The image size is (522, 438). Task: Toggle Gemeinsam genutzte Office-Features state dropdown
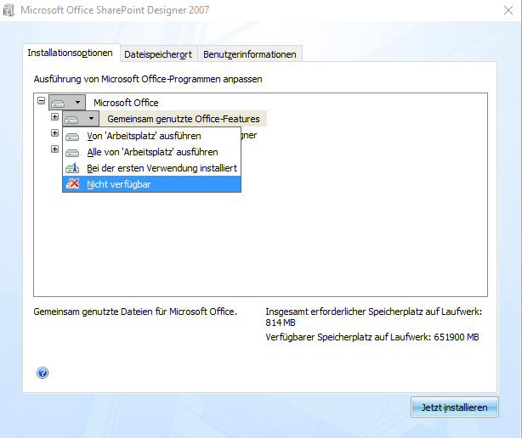tap(81, 119)
